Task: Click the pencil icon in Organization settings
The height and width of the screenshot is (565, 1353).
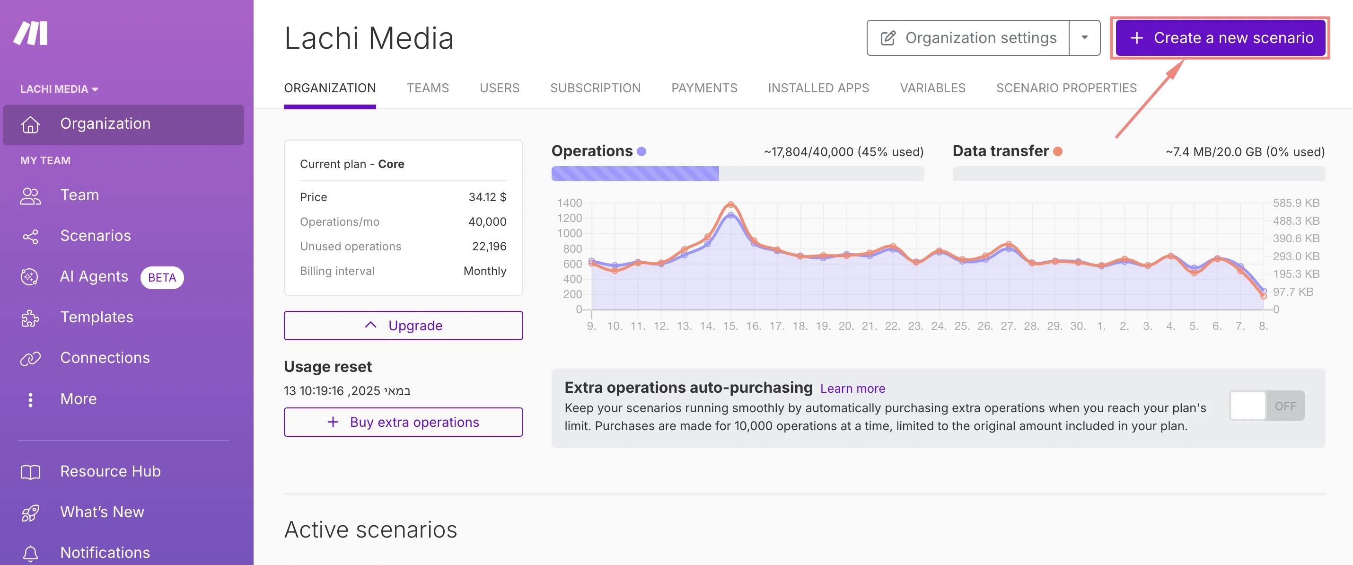Action: coord(887,38)
